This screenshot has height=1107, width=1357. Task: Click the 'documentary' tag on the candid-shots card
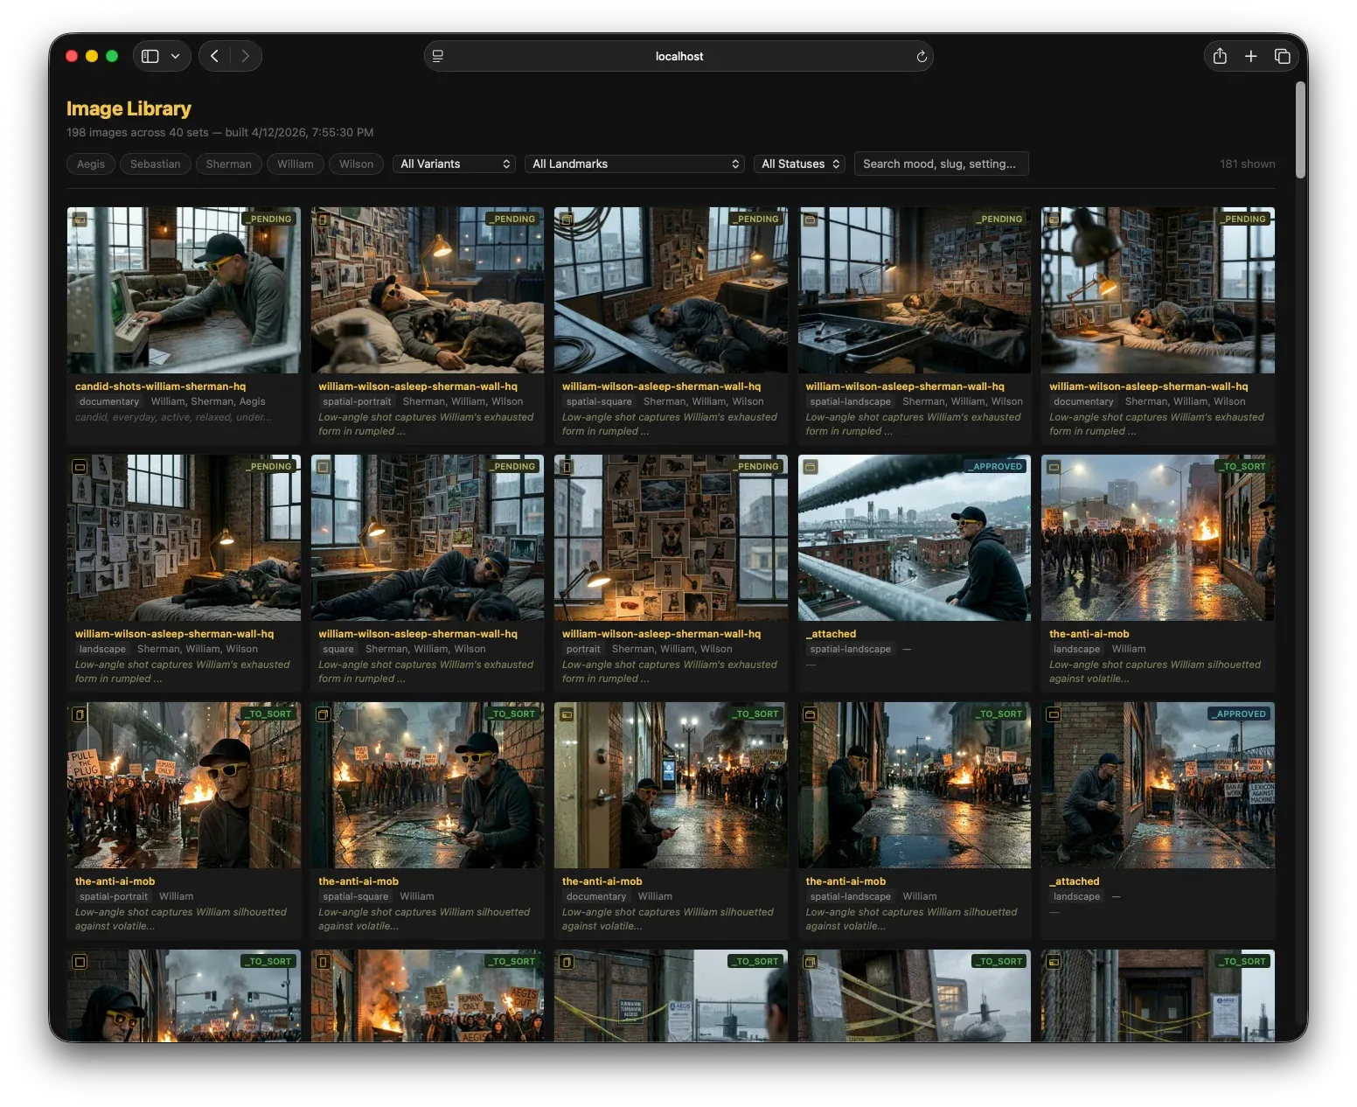(109, 402)
